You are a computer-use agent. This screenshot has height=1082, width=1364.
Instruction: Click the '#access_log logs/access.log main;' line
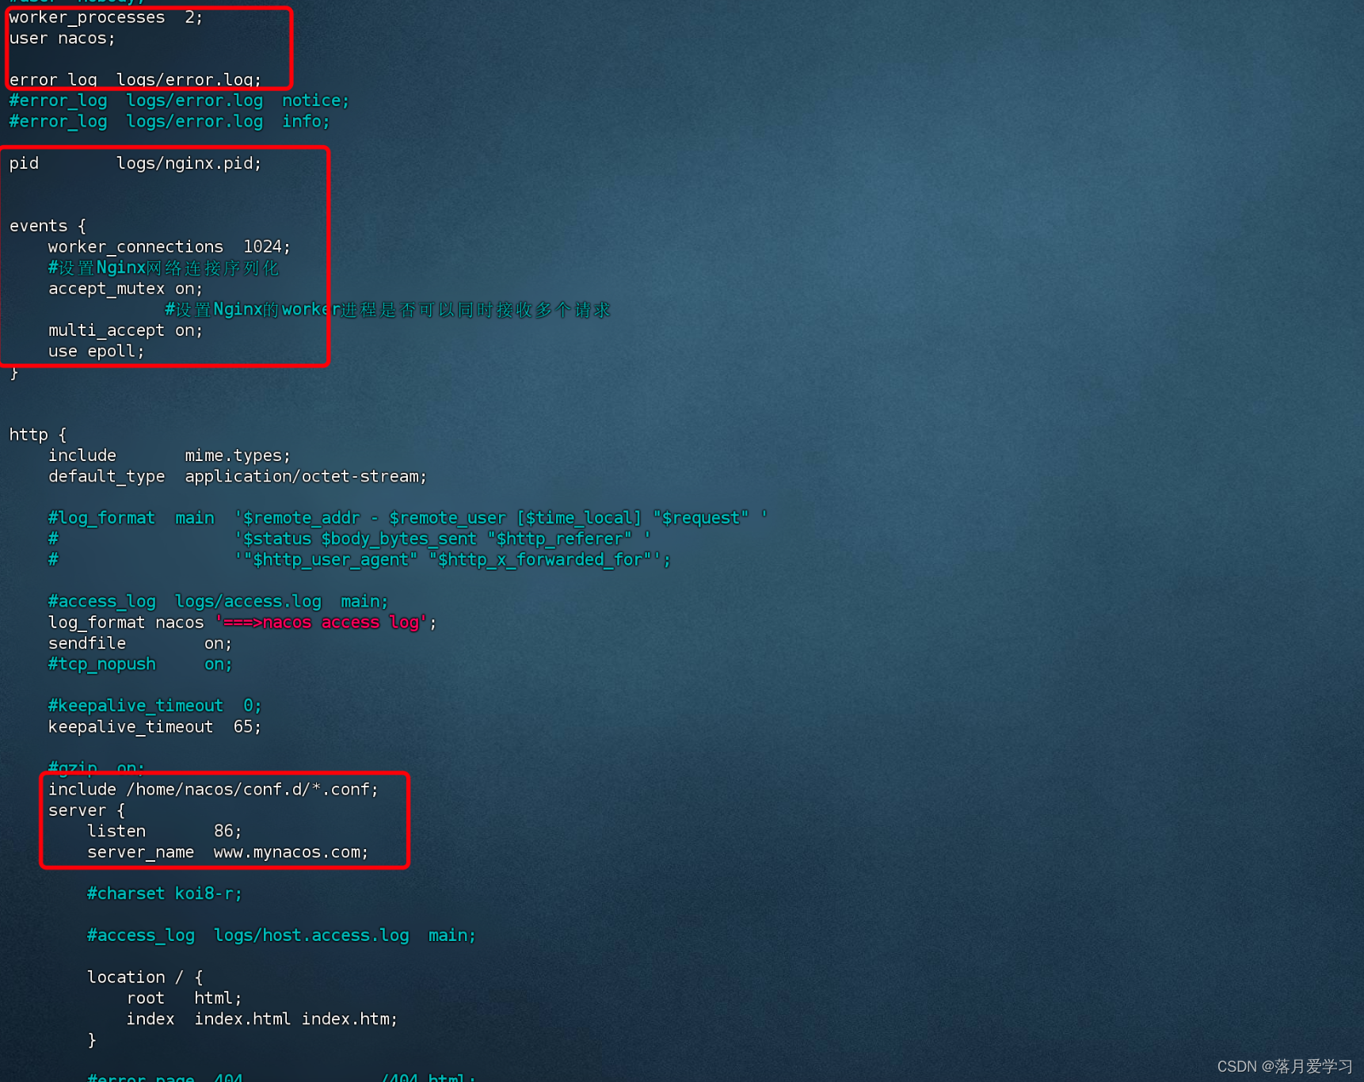pyautogui.click(x=218, y=601)
